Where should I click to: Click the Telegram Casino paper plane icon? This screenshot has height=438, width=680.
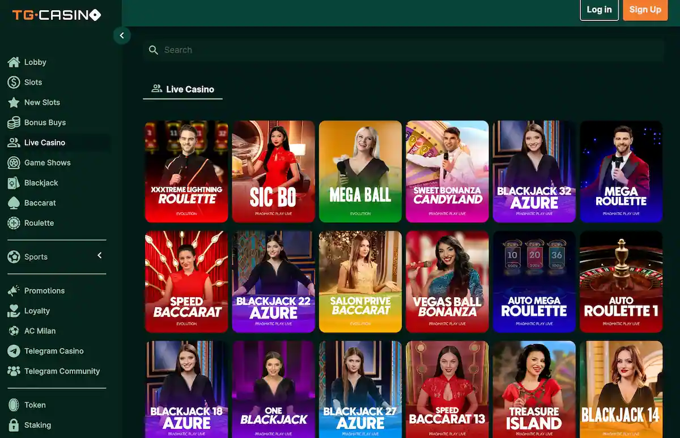[14, 351]
